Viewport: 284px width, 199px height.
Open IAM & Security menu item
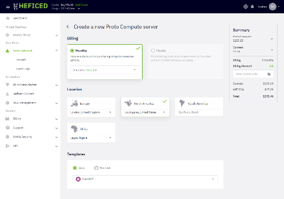point(22,137)
